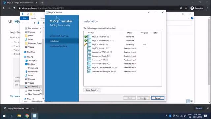Click the MySQL Shell 8.0.22 product icon
Screen dimensions: 211x119
pyautogui.click(x=89, y=44)
